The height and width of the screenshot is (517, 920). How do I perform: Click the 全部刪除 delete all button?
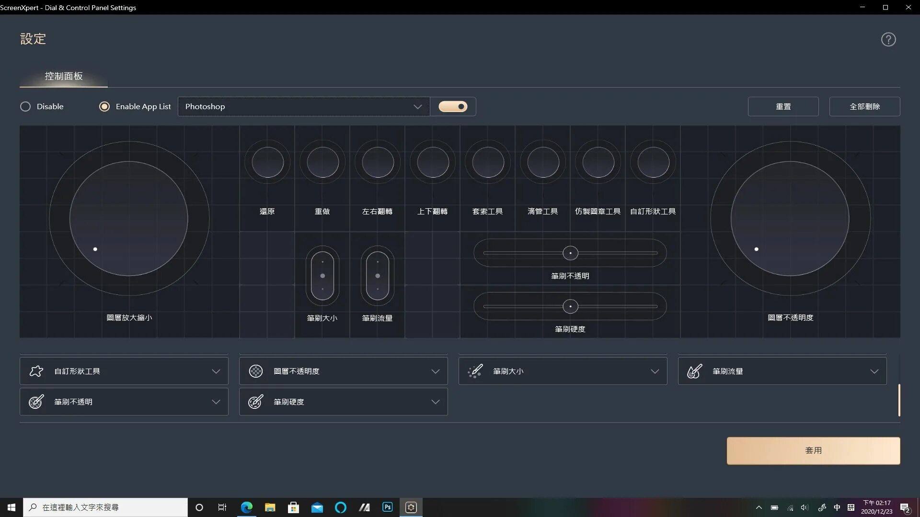pos(864,106)
